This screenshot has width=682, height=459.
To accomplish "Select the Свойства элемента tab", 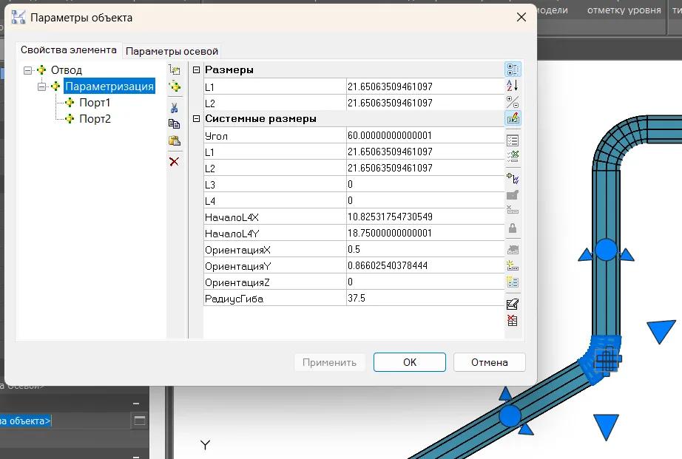I will click(68, 50).
